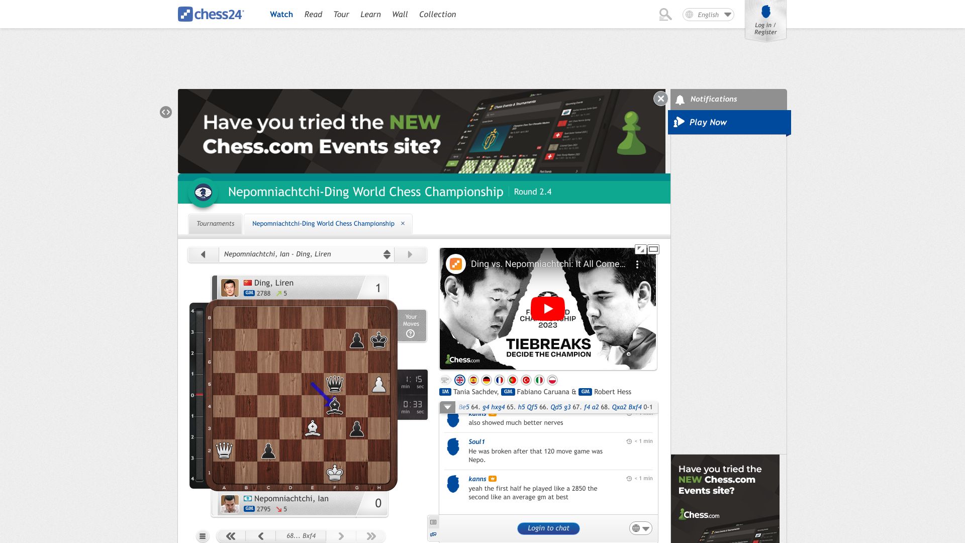
Task: Select the German commentary flag
Action: pyautogui.click(x=486, y=380)
